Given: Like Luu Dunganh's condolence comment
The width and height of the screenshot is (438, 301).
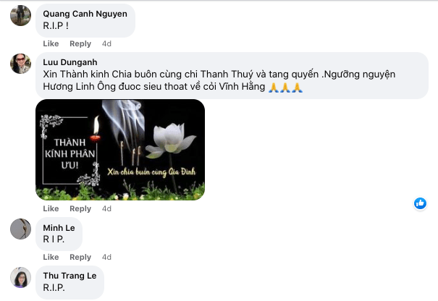Looking at the screenshot, I should coord(51,208).
